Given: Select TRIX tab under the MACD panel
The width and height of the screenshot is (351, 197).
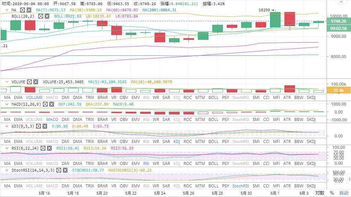Looking at the screenshot, I should coord(90,120).
